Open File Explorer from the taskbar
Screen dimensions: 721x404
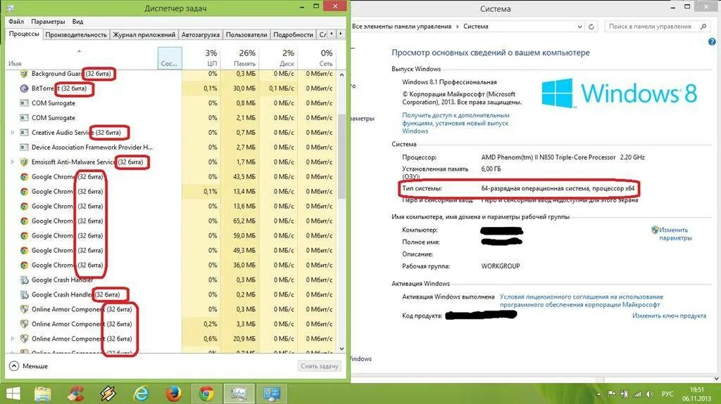pyautogui.click(x=43, y=394)
